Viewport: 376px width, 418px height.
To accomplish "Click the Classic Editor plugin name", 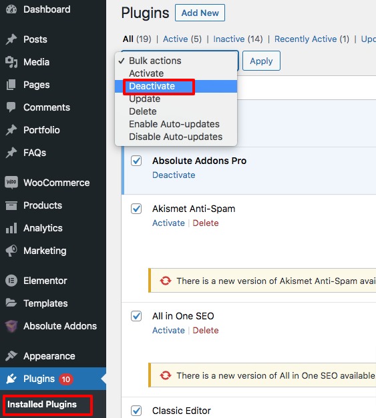I will click(x=182, y=411).
